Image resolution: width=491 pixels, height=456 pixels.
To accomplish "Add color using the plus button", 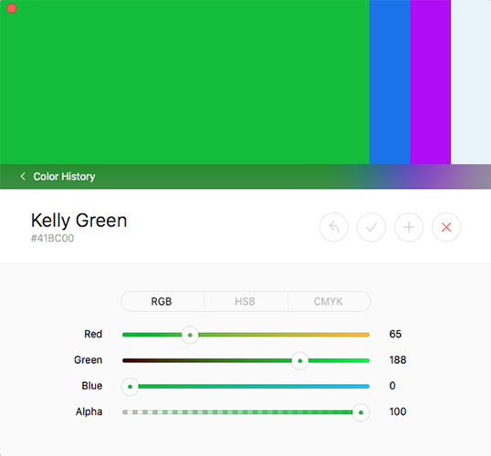I will pyautogui.click(x=409, y=227).
